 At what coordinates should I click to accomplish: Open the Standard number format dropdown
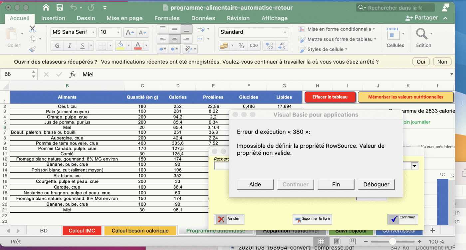[x=285, y=32]
